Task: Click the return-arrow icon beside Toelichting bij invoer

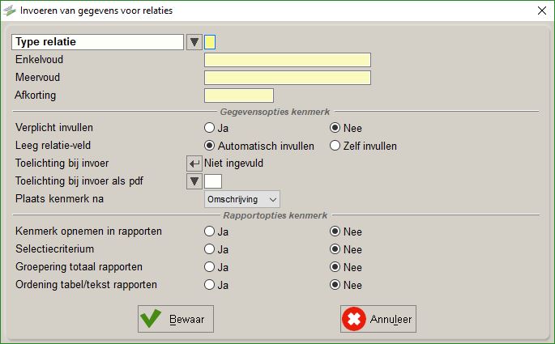Action: (x=194, y=164)
